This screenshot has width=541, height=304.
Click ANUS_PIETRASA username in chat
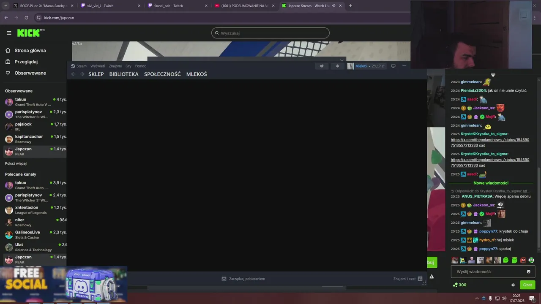coord(477,196)
